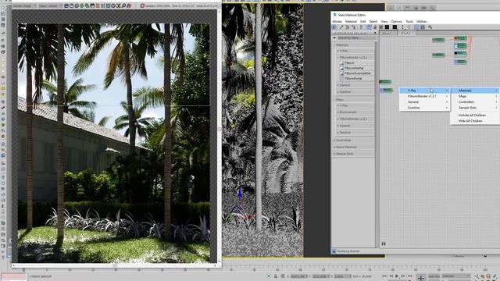Click second black swatch in Material Editor toolbar

(395, 27)
